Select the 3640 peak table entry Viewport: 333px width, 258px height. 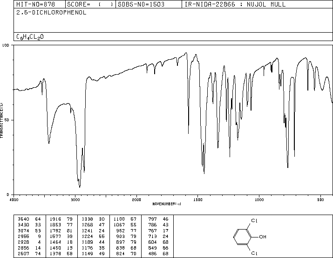[29, 219]
